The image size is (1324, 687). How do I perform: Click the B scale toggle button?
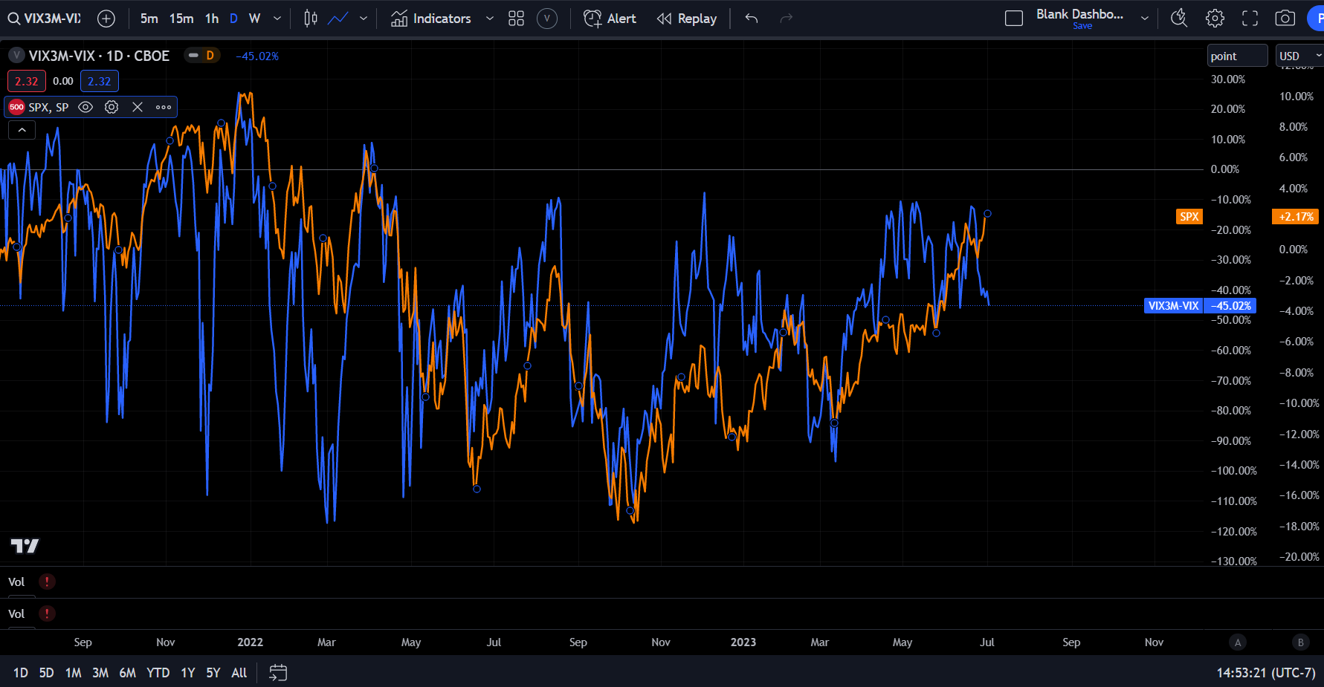click(1300, 642)
